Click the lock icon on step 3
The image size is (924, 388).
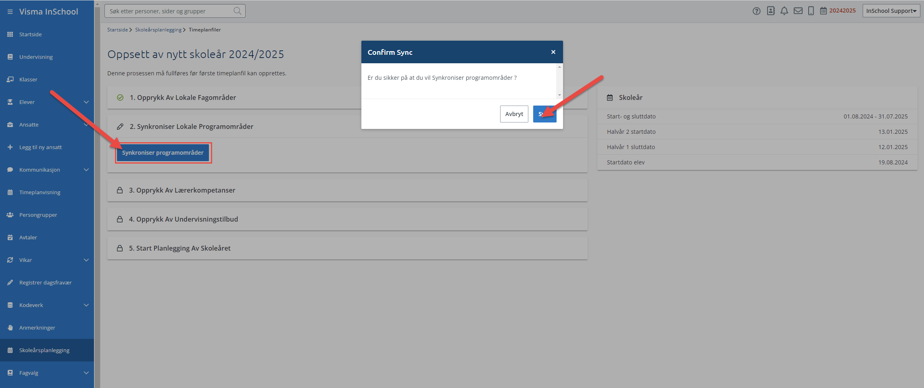pos(120,190)
